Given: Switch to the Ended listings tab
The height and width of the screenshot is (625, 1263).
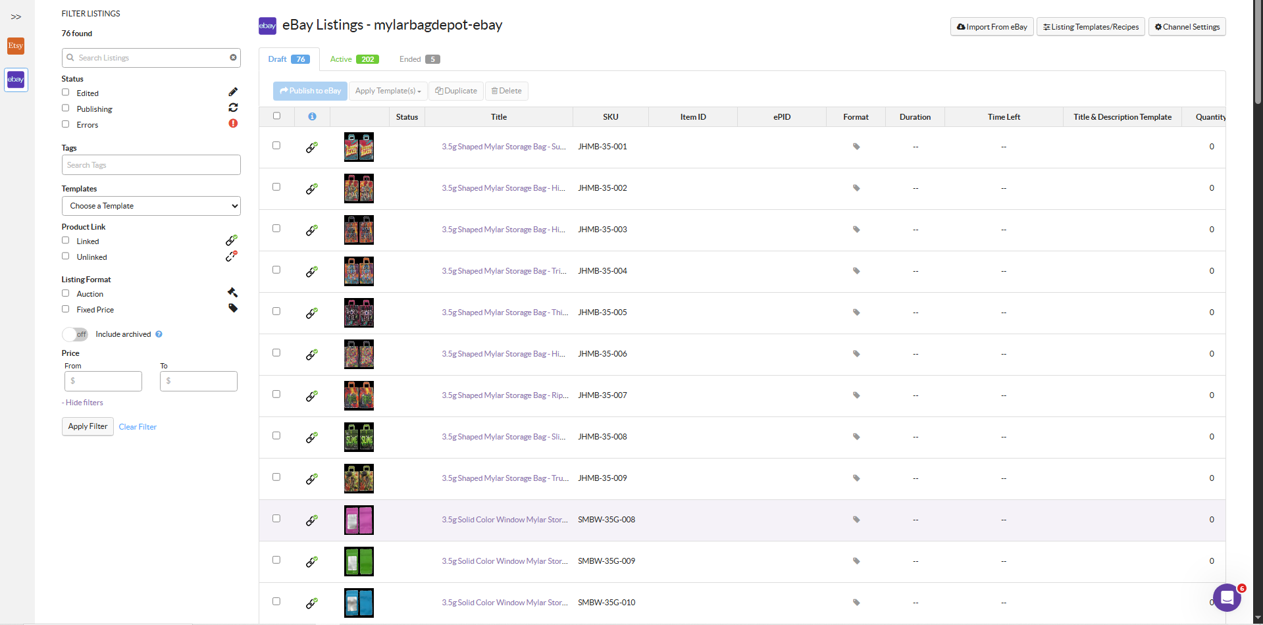Looking at the screenshot, I should [x=419, y=59].
